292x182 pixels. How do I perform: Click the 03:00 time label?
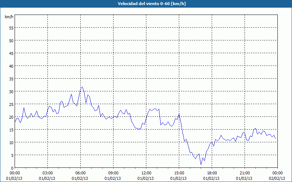[48, 173]
